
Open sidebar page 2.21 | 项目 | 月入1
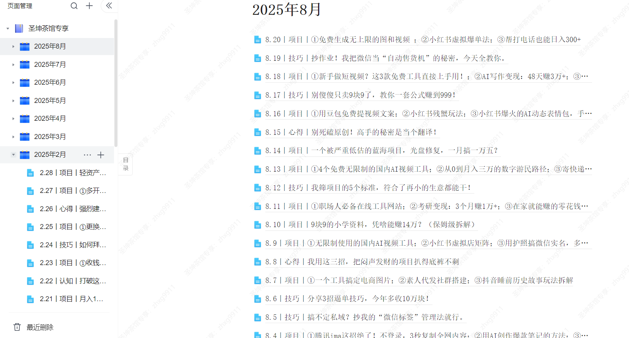coord(71,299)
